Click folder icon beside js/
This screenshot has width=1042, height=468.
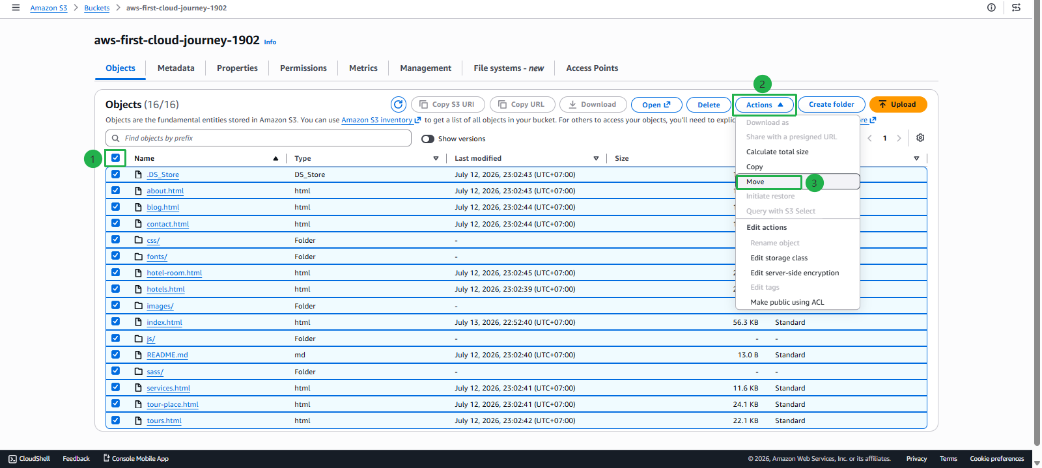(x=138, y=338)
